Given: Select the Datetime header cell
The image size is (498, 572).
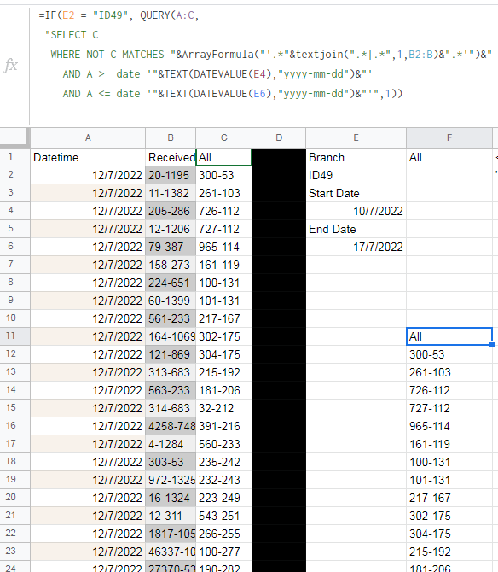Looking at the screenshot, I should [x=88, y=157].
